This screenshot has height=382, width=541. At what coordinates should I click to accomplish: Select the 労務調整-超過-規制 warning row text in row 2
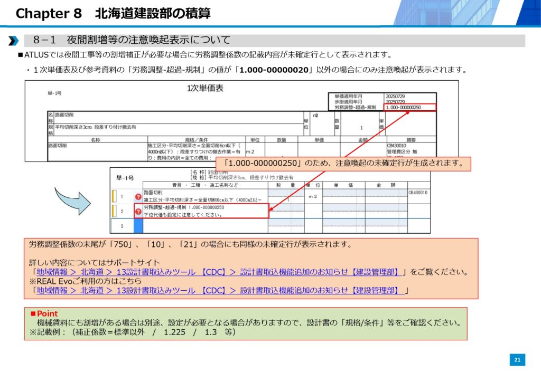(184, 208)
